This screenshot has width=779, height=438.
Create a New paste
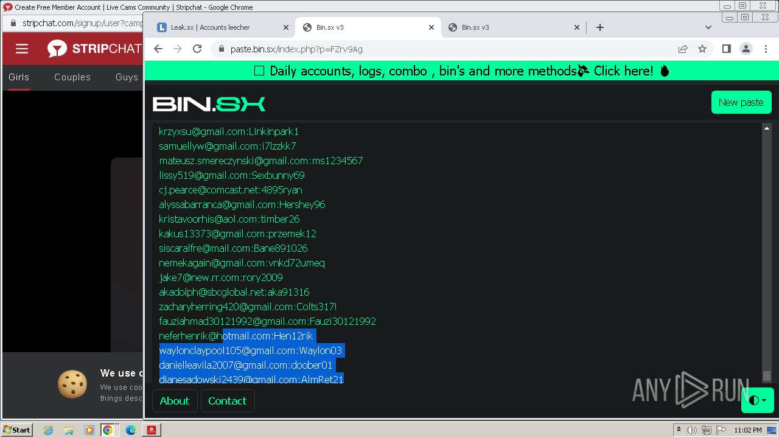point(741,102)
